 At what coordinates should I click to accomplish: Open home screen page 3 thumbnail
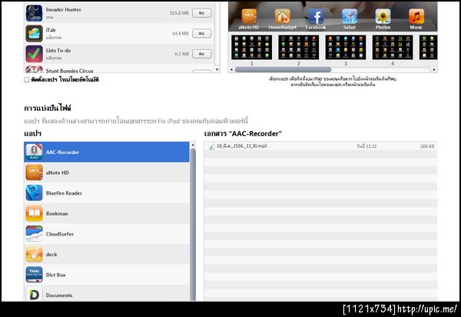346,47
